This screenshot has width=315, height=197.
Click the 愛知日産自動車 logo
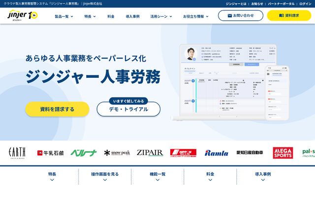coord(250,153)
